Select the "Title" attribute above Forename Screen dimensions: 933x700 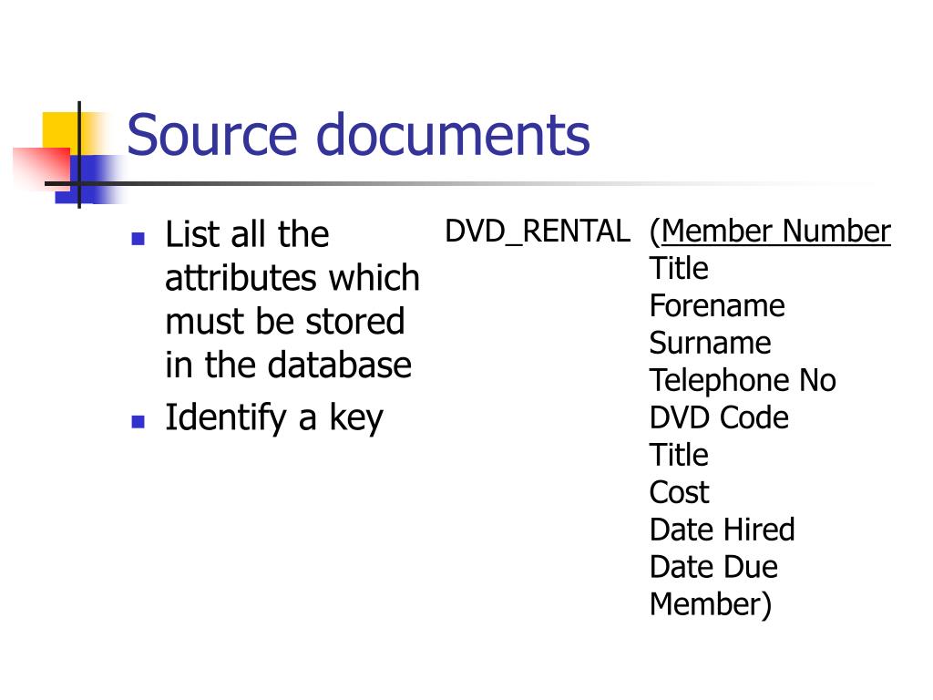679,269
